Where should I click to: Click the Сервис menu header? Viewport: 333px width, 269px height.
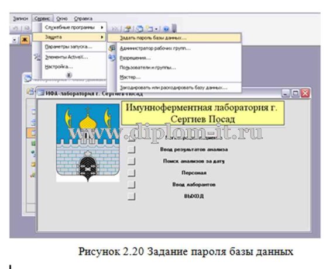tap(43, 19)
